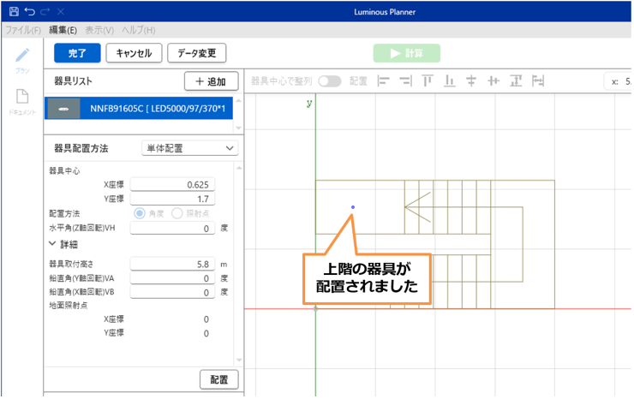Open the ファイル(F) menu

[23, 30]
